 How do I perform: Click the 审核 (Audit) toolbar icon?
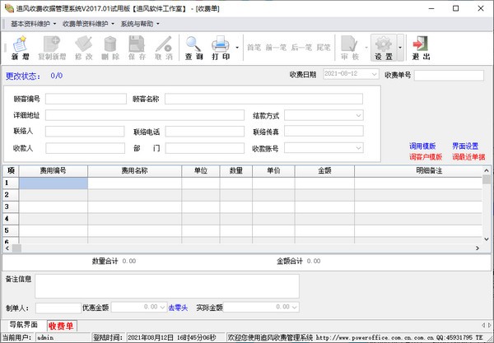[350, 48]
